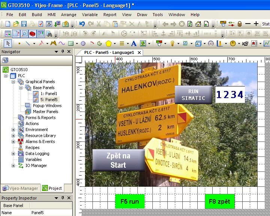Click the red toolbox icon
Image resolution: width=270 pixels, height=216 pixels.
(32, 34)
